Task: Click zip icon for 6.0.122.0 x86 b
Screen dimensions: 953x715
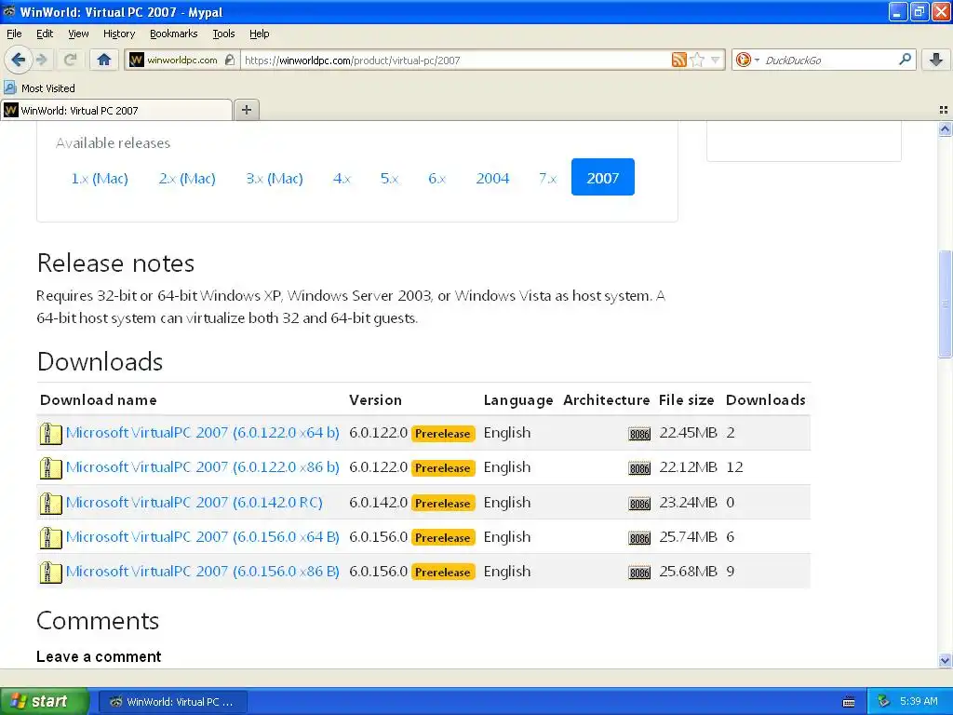Action: [x=50, y=468]
